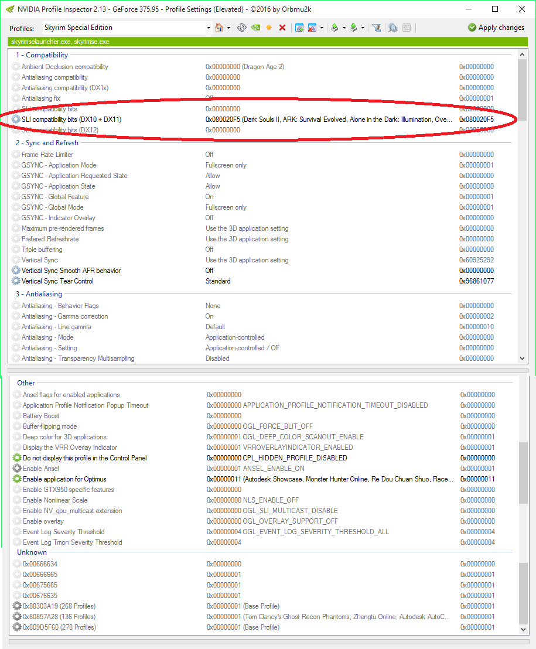Image resolution: width=536 pixels, height=649 pixels.
Task: Select the '3 - Antialiasing' group header
Action: click(x=39, y=294)
